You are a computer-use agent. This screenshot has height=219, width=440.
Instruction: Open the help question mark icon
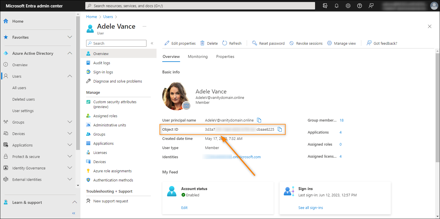360,6
